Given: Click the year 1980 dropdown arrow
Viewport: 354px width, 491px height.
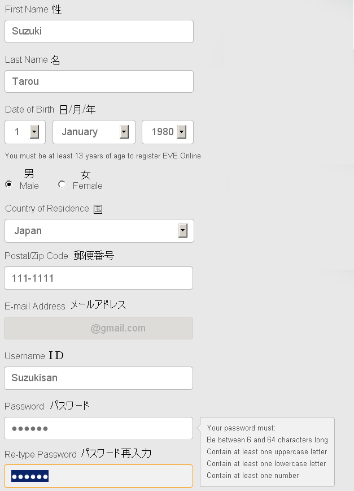Looking at the screenshot, I should (181, 132).
